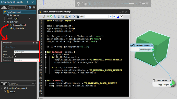
Task: Cut selected script text
Action: coord(59,16)
